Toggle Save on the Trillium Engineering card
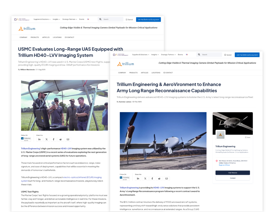Viewport: 274px width, 212px height. pyautogui.click(x=248, y=137)
